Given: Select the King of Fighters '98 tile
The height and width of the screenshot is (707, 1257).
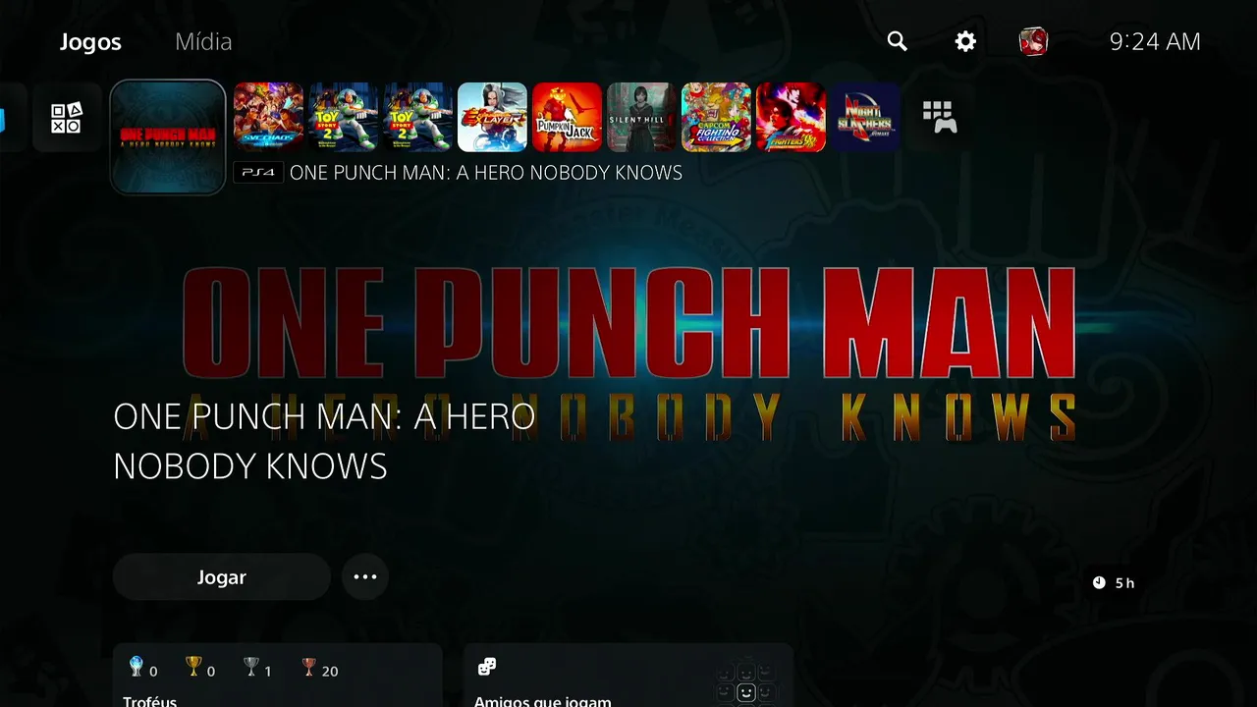Looking at the screenshot, I should 791,117.
